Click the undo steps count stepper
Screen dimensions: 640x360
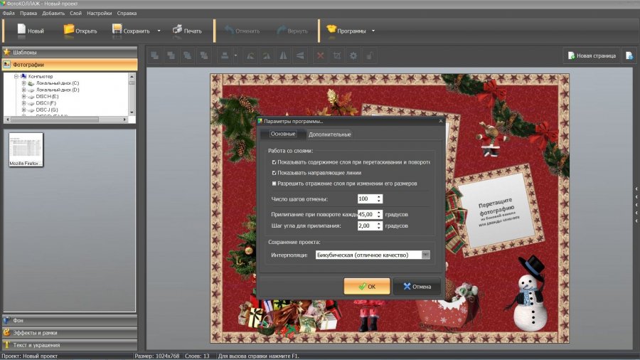[380, 198]
